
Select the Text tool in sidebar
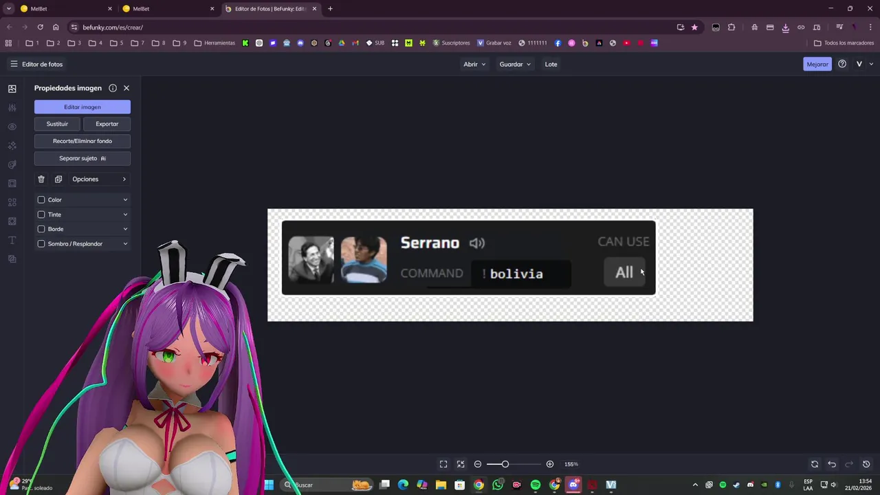[x=12, y=240]
